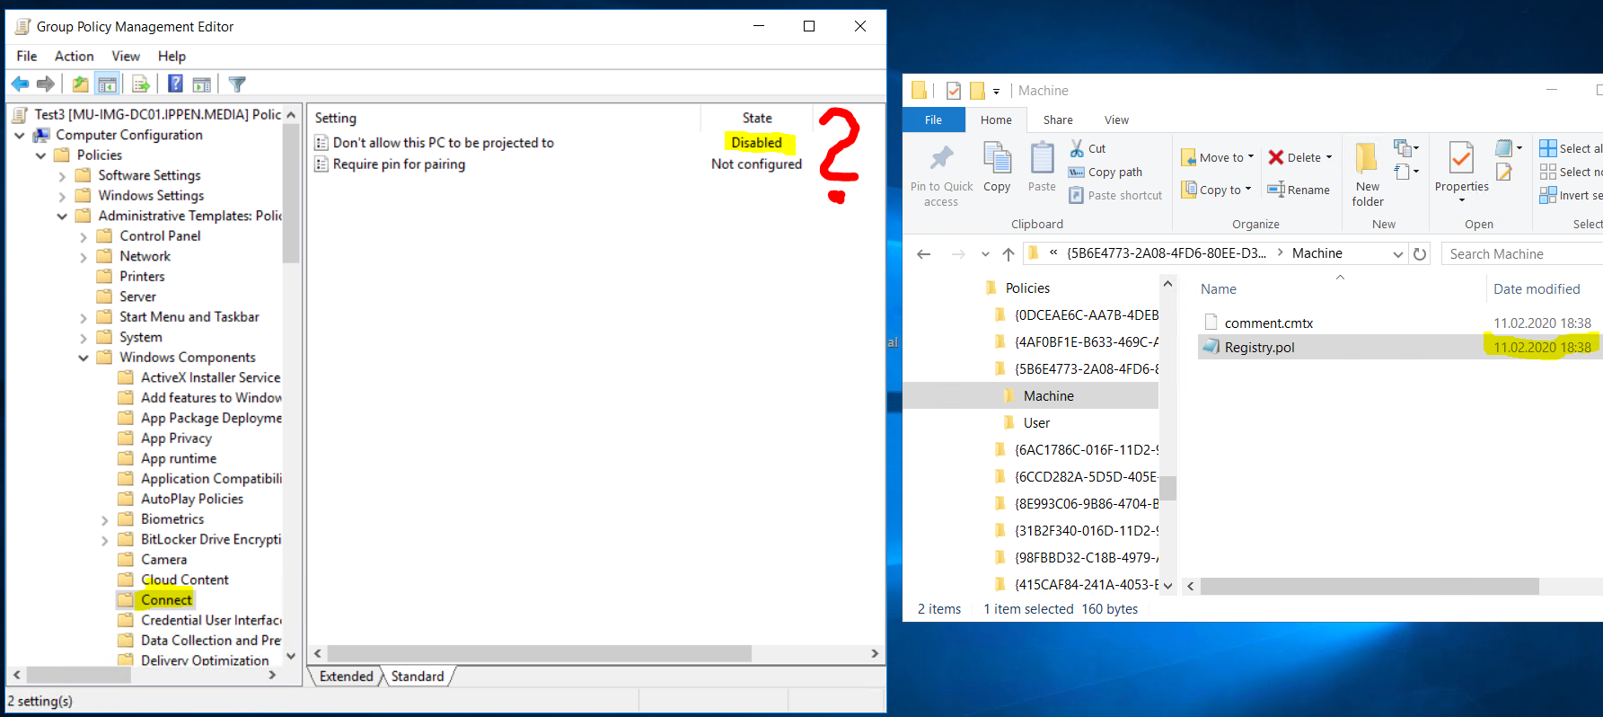Select the Connect folder in tree
Screen dimensions: 1603x717
(166, 600)
